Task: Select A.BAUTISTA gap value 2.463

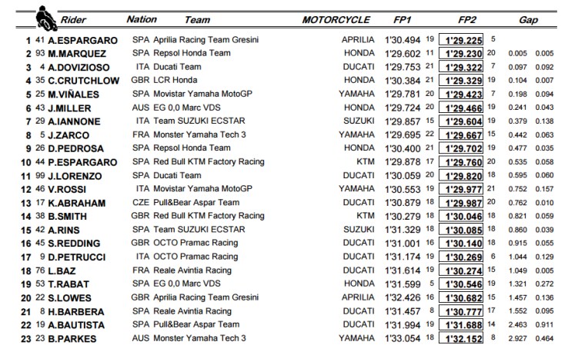Action: [x=518, y=324]
